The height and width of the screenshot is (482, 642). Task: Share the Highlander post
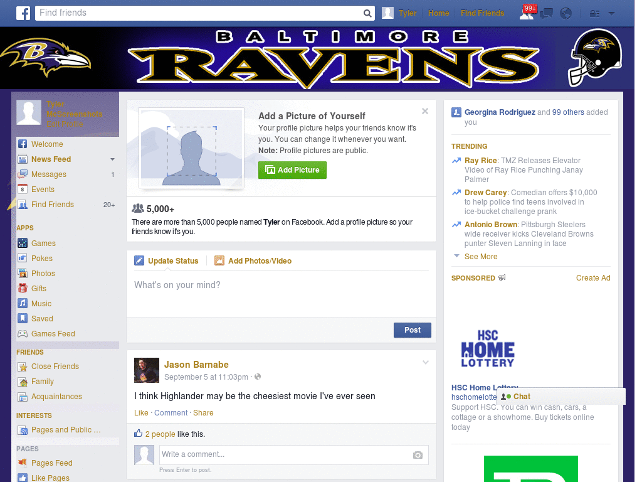coord(203,413)
